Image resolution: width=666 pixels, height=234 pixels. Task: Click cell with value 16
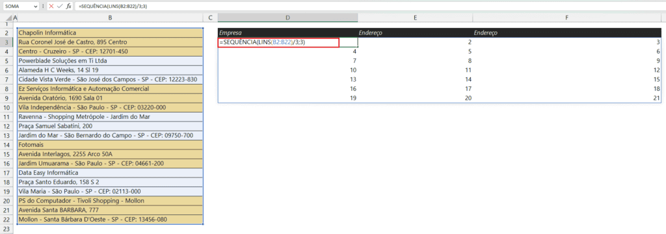coord(287,89)
